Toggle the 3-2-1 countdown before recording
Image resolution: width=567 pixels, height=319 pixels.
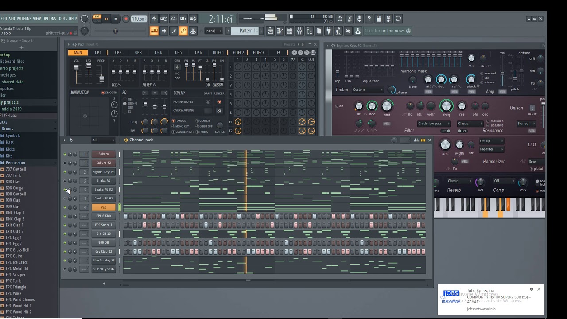click(x=174, y=19)
